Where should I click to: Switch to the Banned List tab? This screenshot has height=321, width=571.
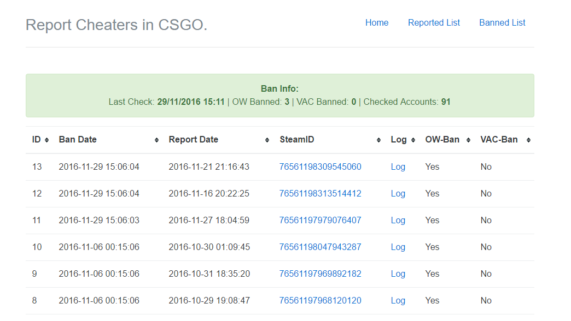point(502,23)
